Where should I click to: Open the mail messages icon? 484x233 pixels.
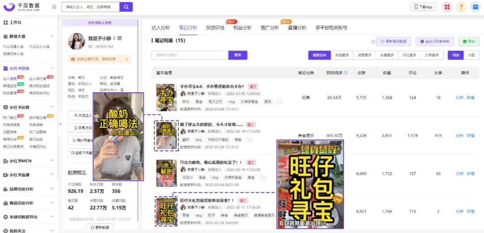pyautogui.click(x=475, y=7)
